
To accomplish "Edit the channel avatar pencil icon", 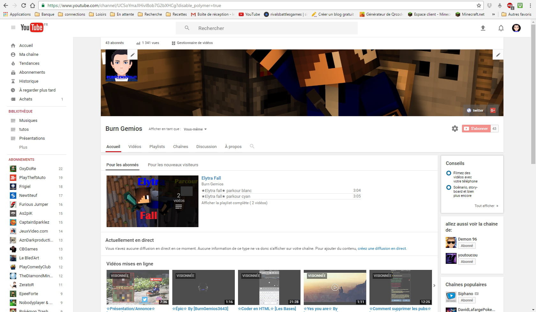I will (x=132, y=55).
